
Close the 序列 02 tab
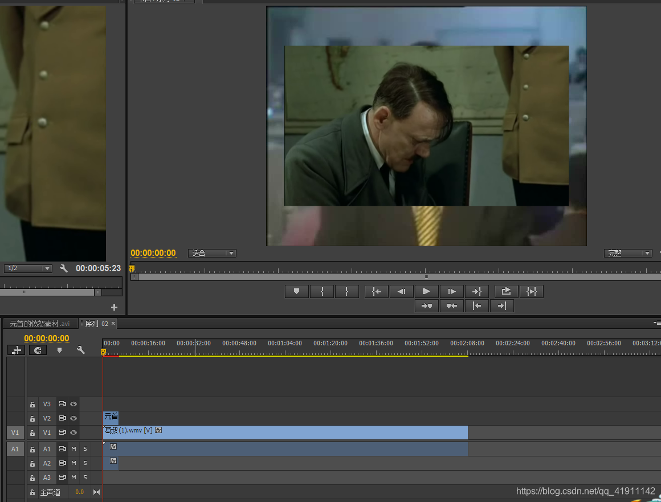[113, 324]
